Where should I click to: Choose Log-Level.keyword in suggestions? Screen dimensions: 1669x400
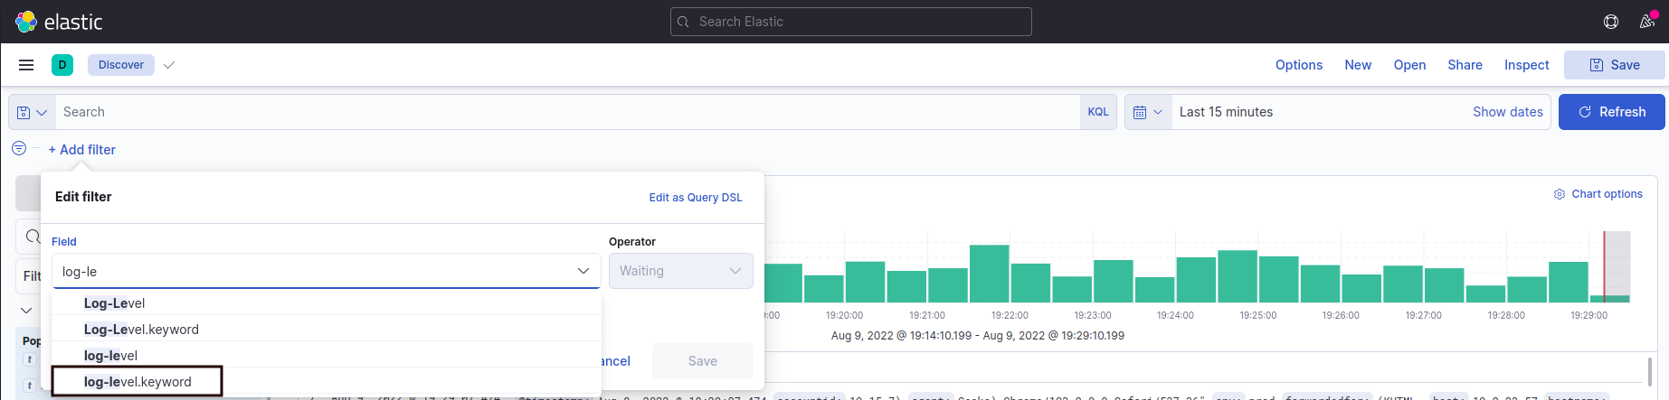[141, 330]
